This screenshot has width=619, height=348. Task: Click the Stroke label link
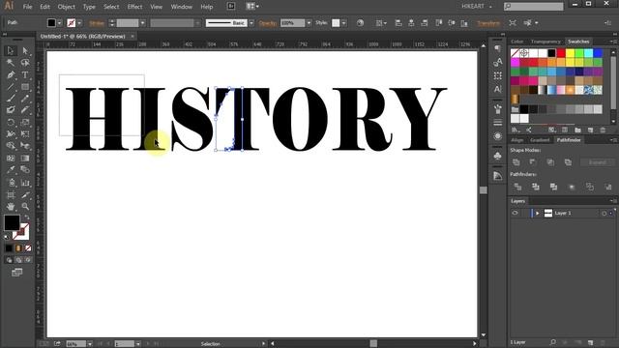(x=97, y=23)
